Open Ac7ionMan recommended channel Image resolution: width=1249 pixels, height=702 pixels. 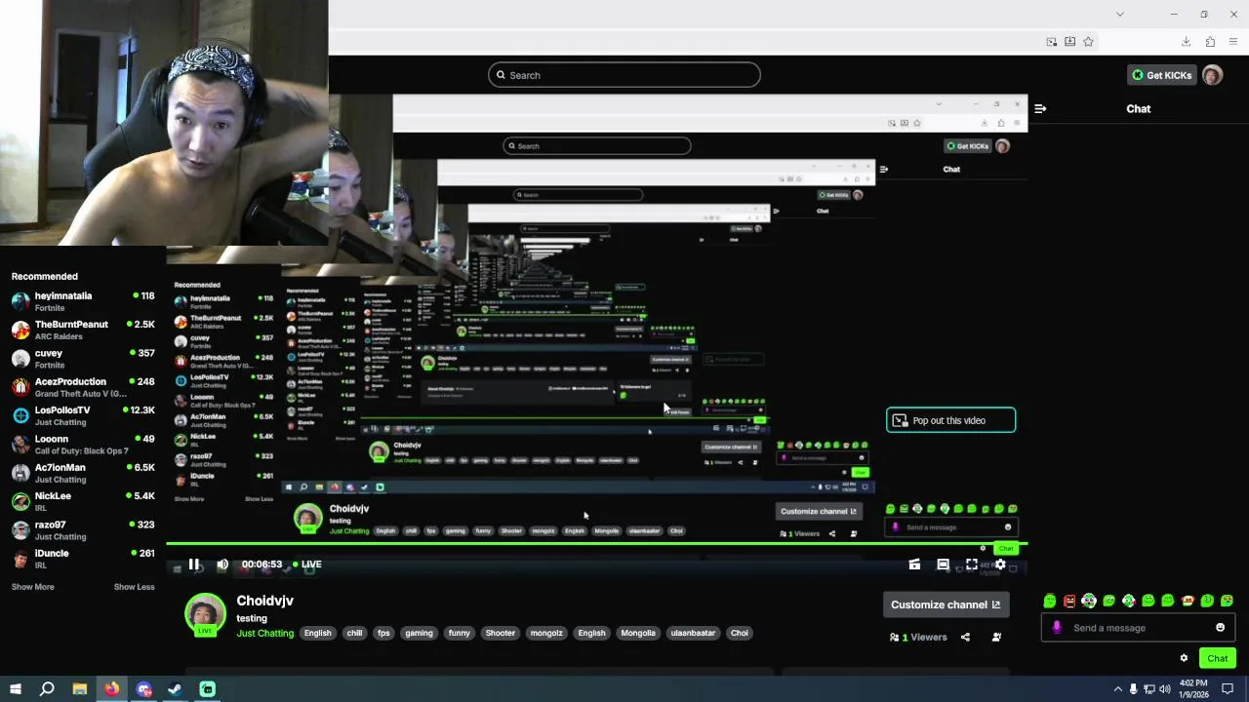click(83, 473)
